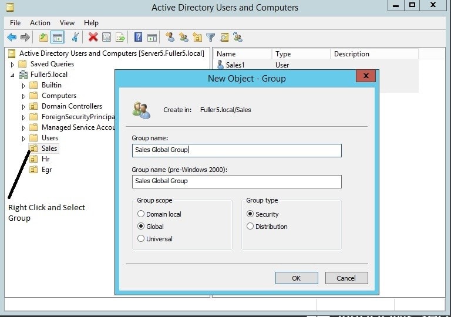Collapse the Fuller5.local domain node

(x=12, y=75)
